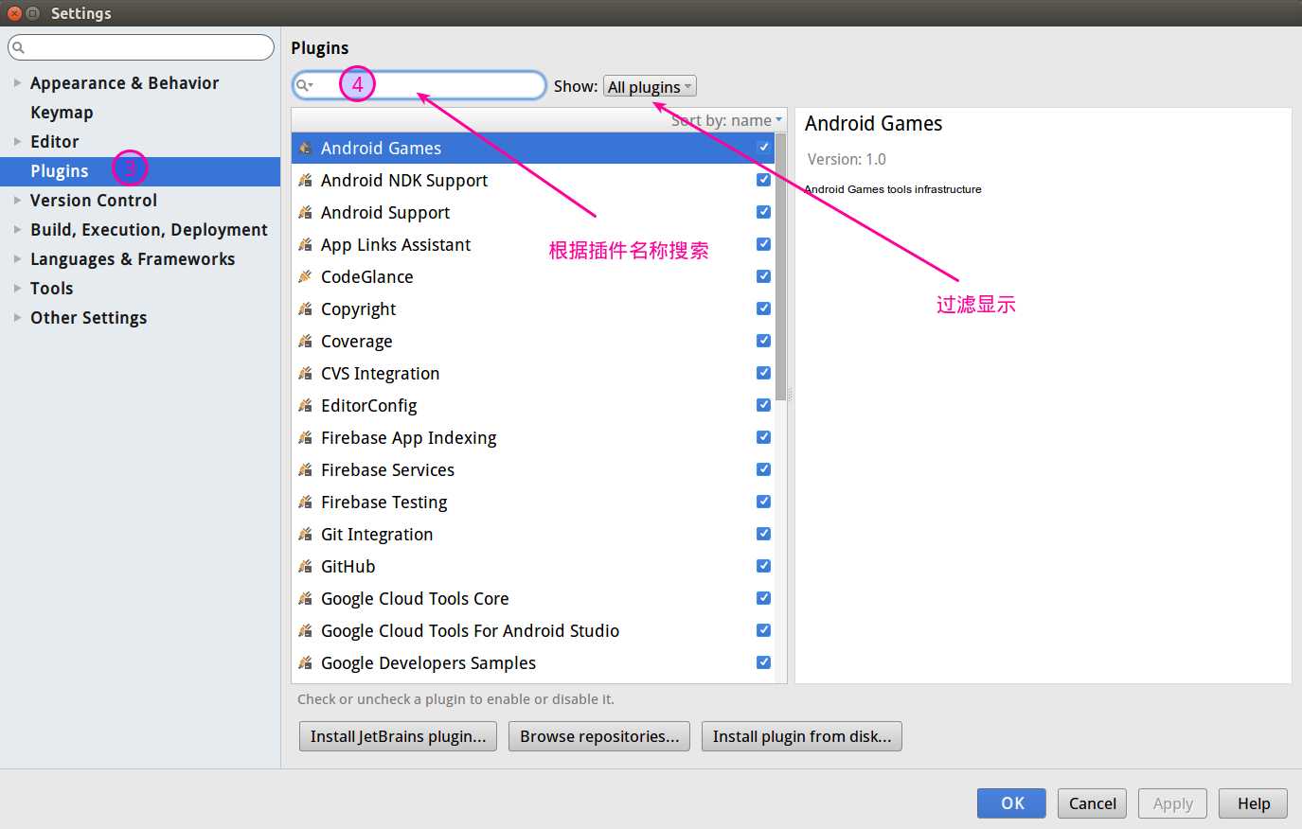
Task: Click the Google Developers Samples plugin icon
Action: pyautogui.click(x=305, y=662)
